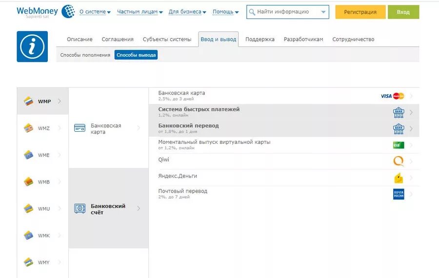
Task: Switch to the Субъекты системы tab
Action: click(x=167, y=39)
